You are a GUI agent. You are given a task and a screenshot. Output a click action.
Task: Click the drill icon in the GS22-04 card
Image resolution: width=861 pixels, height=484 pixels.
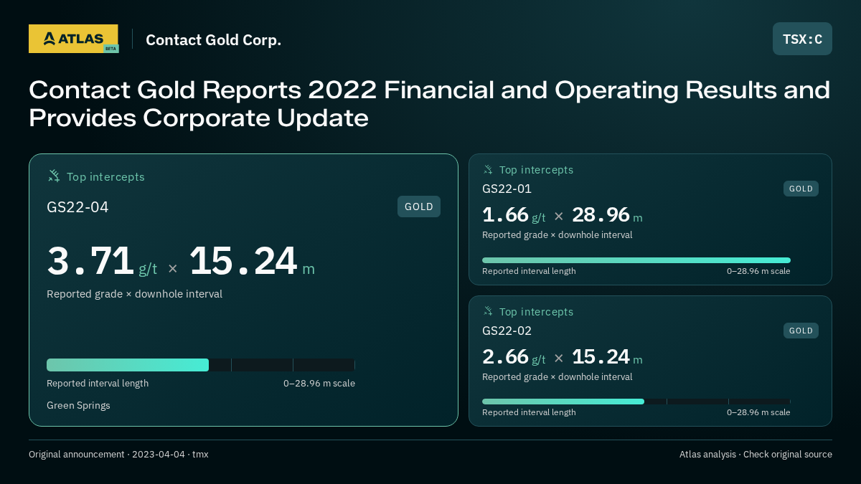point(54,176)
